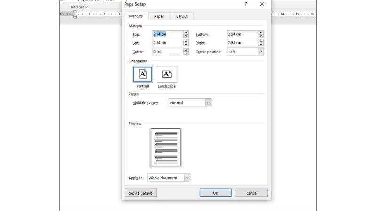
Task: Click the ruler indent marker in Word
Action: 75,15
